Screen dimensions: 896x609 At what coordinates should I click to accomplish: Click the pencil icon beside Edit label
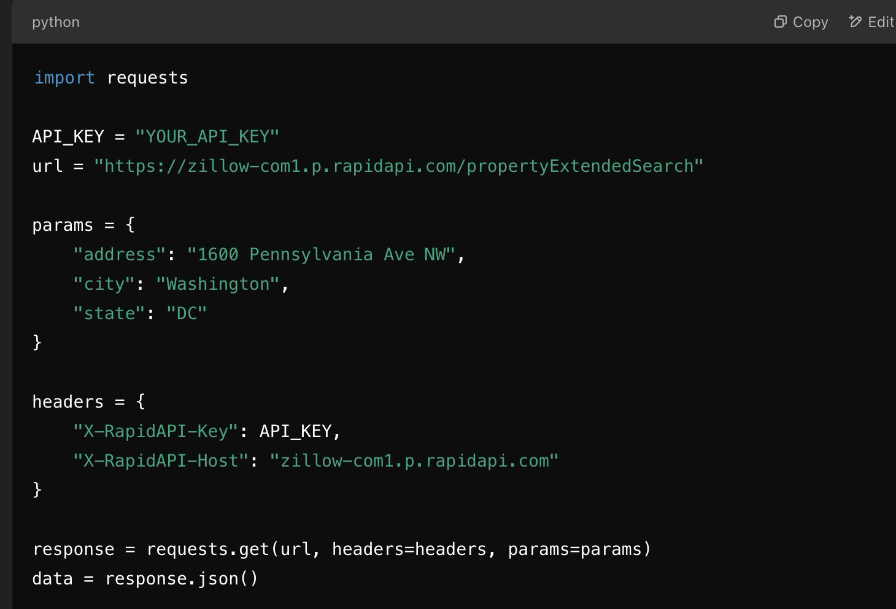click(x=855, y=22)
